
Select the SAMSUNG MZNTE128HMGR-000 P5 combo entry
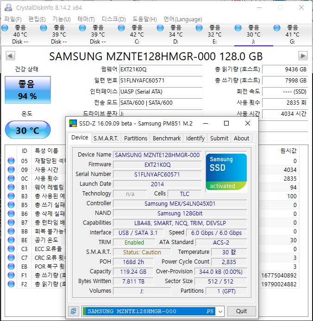[x=149, y=311]
